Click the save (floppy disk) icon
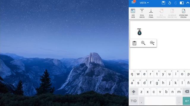 pyautogui.click(x=163, y=3)
